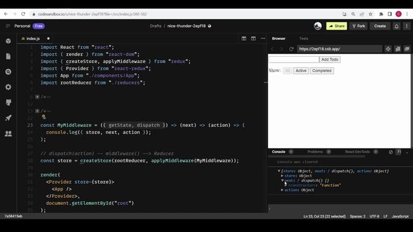413x232 pixels.
Task: Open the Search icon in sidebar
Action: [8, 72]
